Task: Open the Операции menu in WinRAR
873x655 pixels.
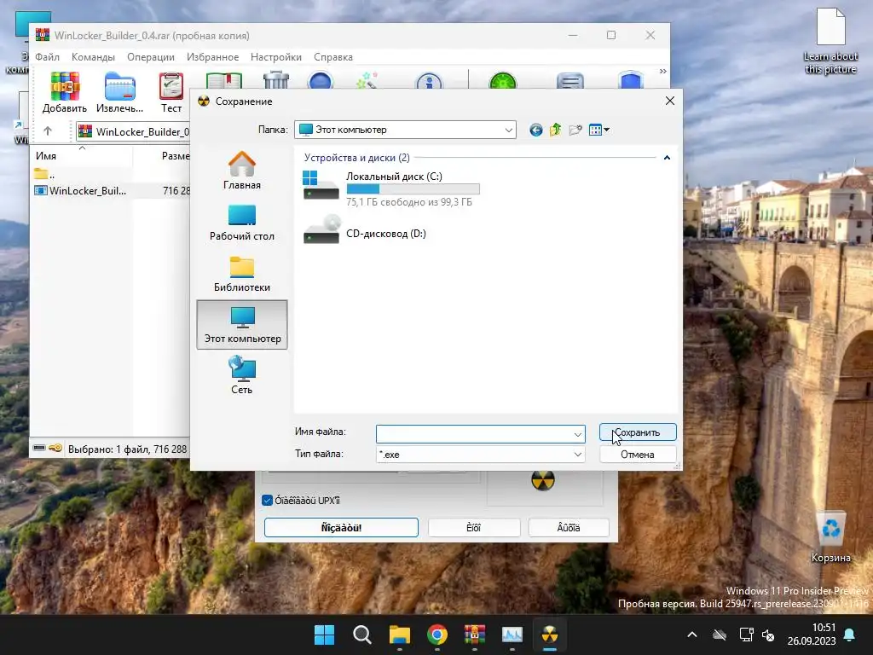Action: [150, 57]
